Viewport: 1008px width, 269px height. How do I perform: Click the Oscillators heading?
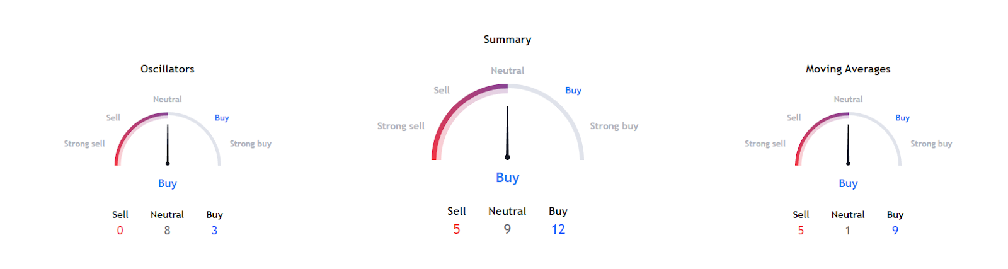167,69
